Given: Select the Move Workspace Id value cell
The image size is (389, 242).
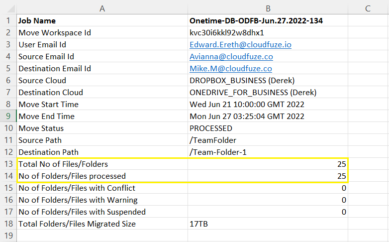Looking at the screenshot, I should click(268, 33).
